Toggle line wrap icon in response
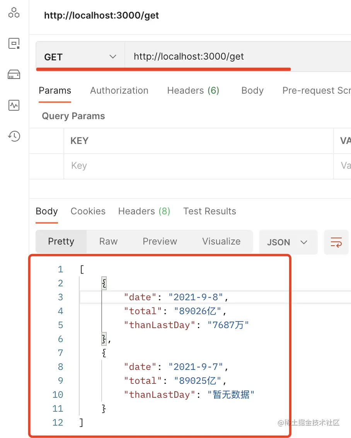The image size is (351, 438). coord(336,242)
